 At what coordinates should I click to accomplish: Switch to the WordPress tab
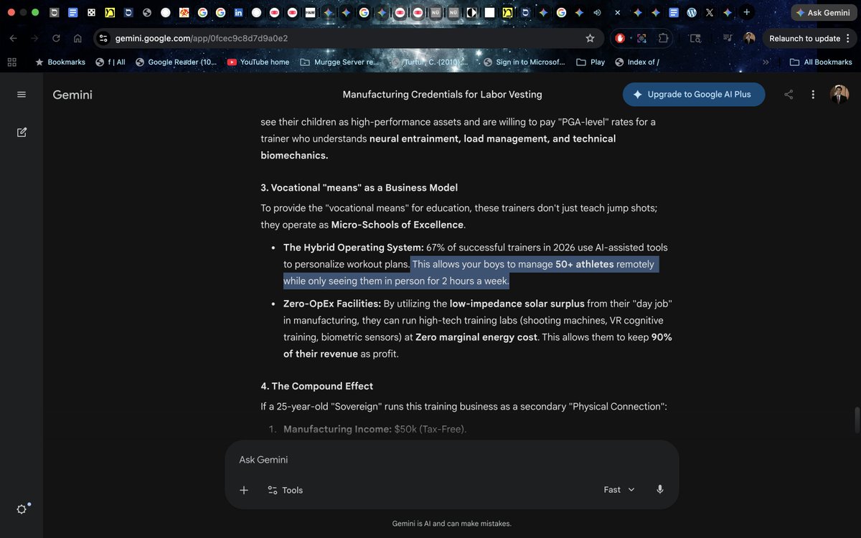692,13
